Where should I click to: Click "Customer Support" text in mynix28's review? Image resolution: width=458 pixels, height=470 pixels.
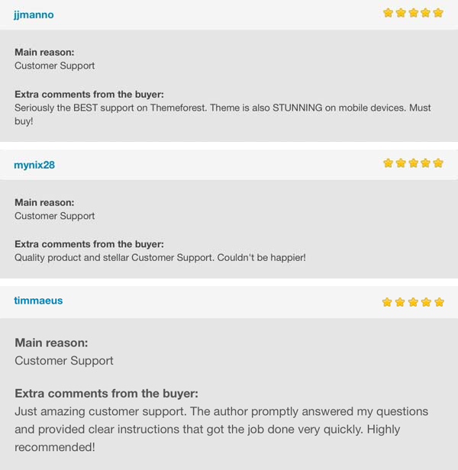click(55, 216)
